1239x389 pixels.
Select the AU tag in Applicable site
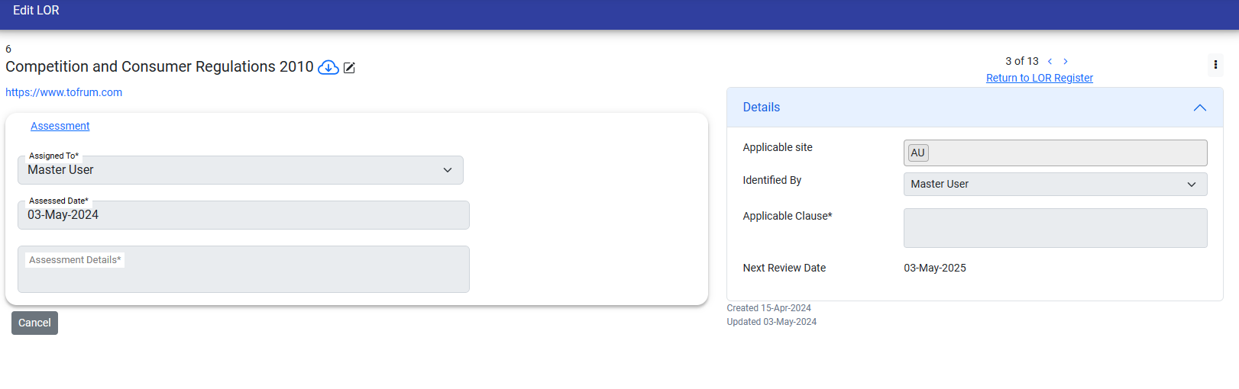[917, 153]
